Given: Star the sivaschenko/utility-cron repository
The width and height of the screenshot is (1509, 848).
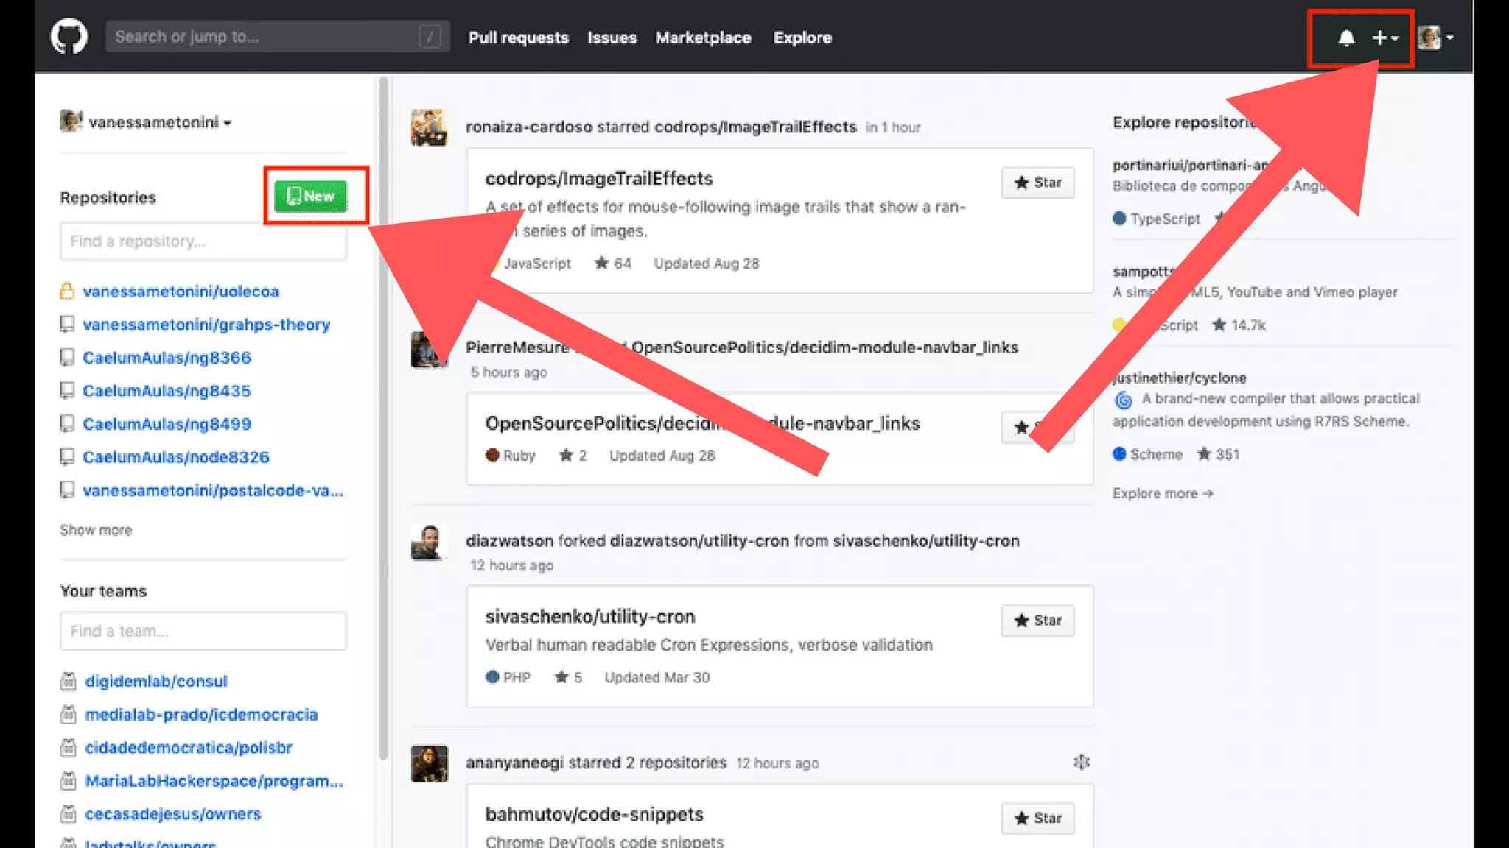Looking at the screenshot, I should [x=1037, y=621].
